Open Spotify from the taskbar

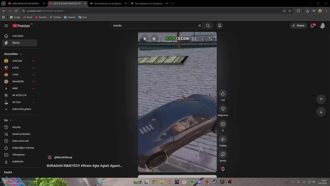(192, 182)
